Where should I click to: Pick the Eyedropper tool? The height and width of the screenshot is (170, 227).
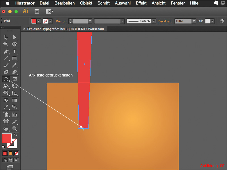tap(6, 107)
